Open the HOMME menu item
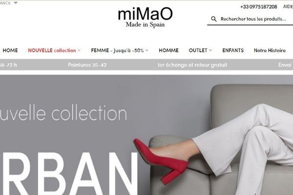 click(x=168, y=50)
